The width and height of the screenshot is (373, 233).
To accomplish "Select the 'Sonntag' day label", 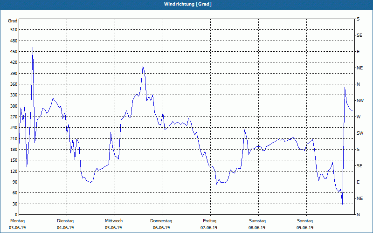I will point(305,221).
